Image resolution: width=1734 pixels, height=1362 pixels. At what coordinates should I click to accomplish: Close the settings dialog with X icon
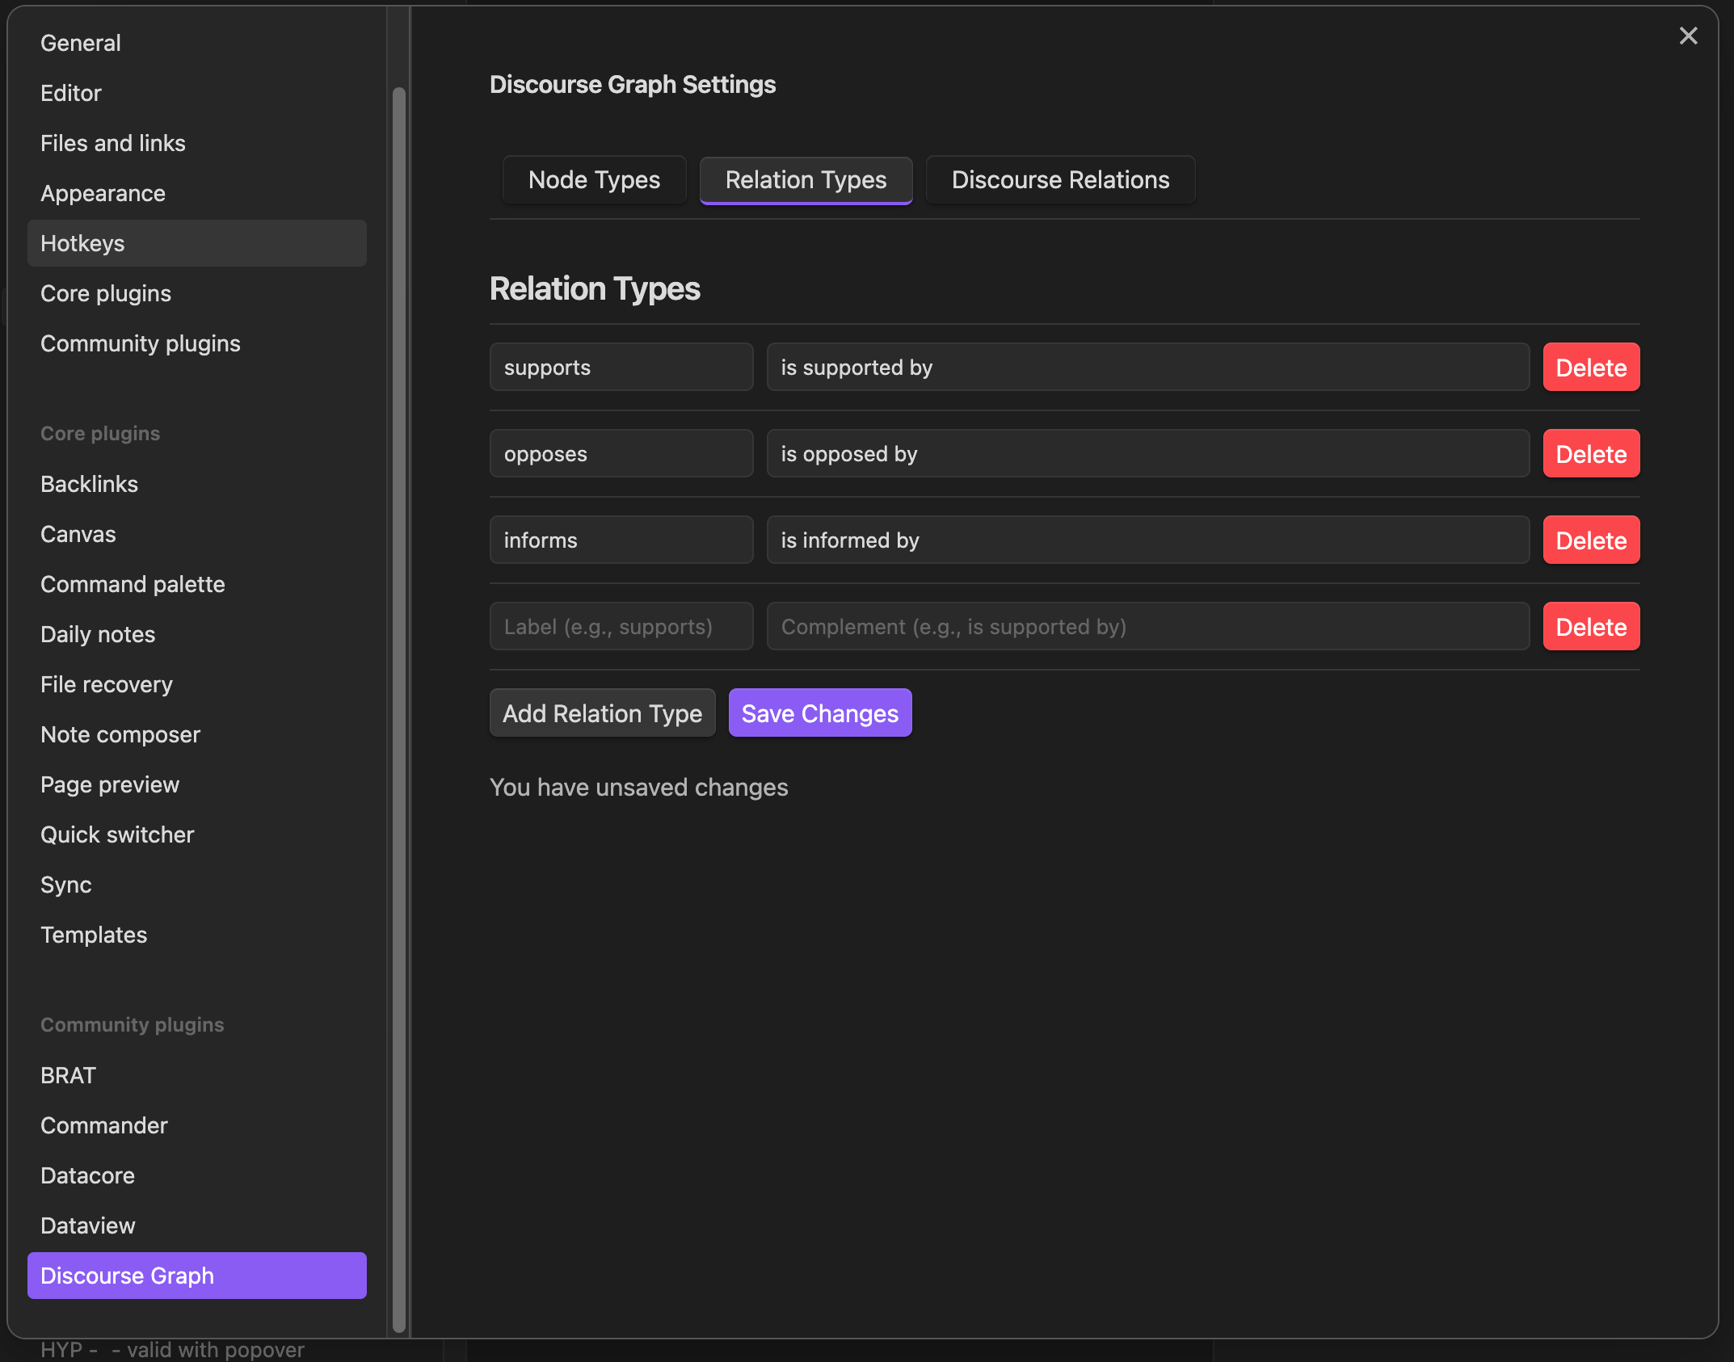1688,36
